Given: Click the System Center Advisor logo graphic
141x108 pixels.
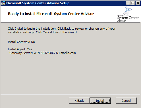Looking at the screenshot, I should (x=128, y=11).
